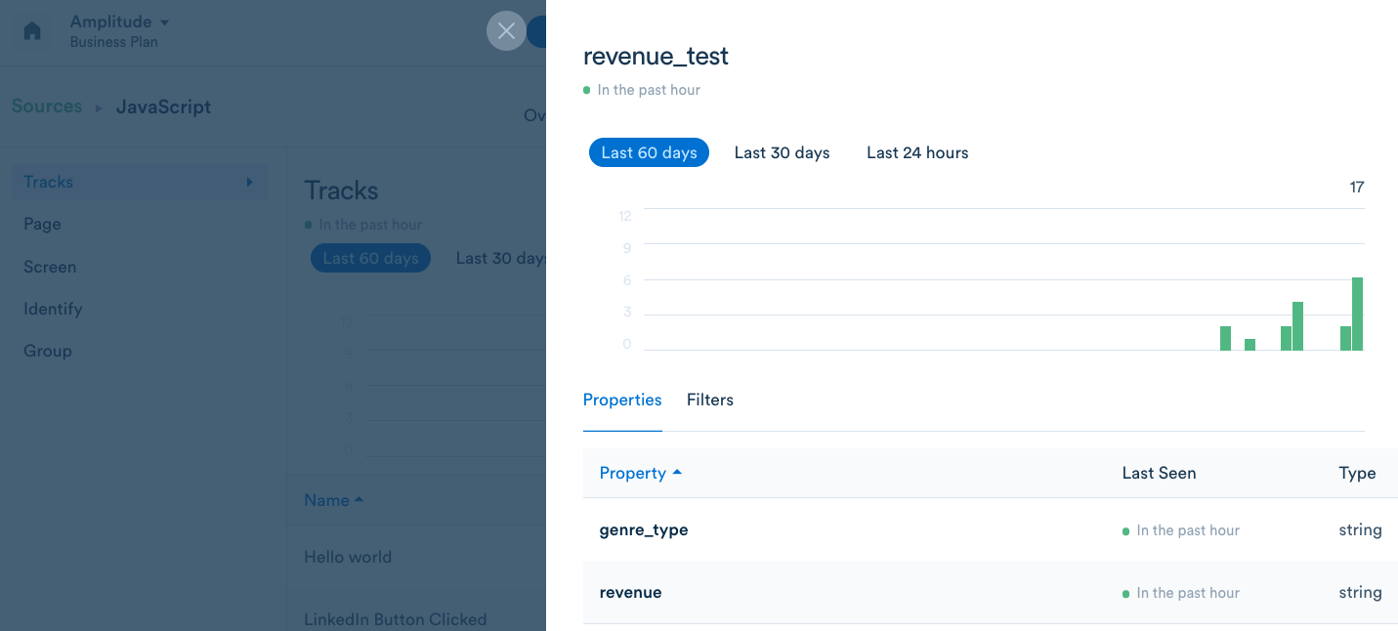1398x631 pixels.
Task: Select Last 60 days in revenue_test panel
Action: pyautogui.click(x=649, y=152)
